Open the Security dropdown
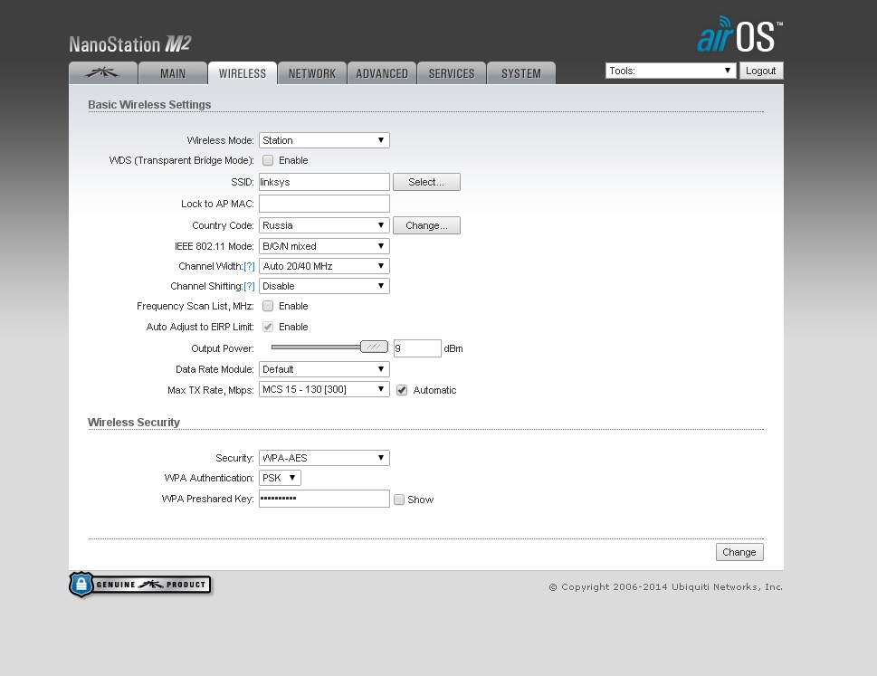877x676 pixels. click(x=324, y=458)
